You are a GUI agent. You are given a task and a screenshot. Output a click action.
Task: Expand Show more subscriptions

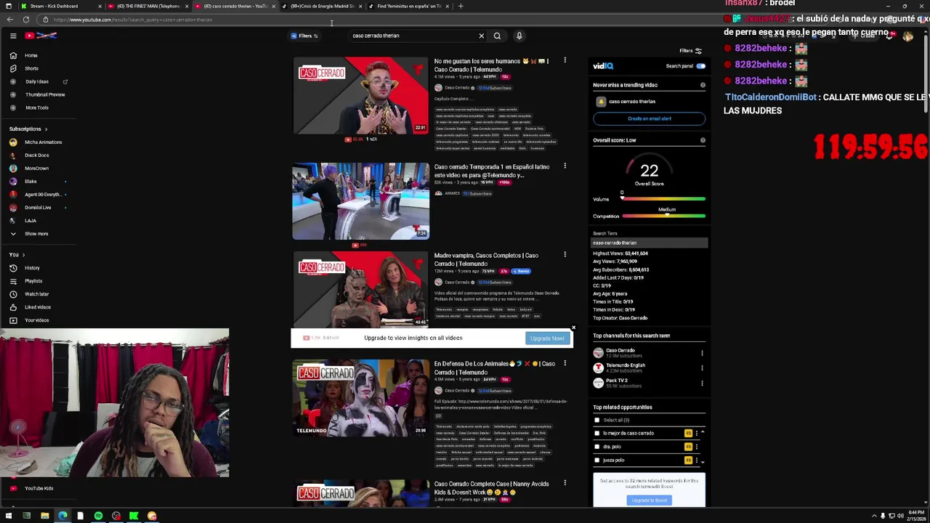tap(29, 234)
